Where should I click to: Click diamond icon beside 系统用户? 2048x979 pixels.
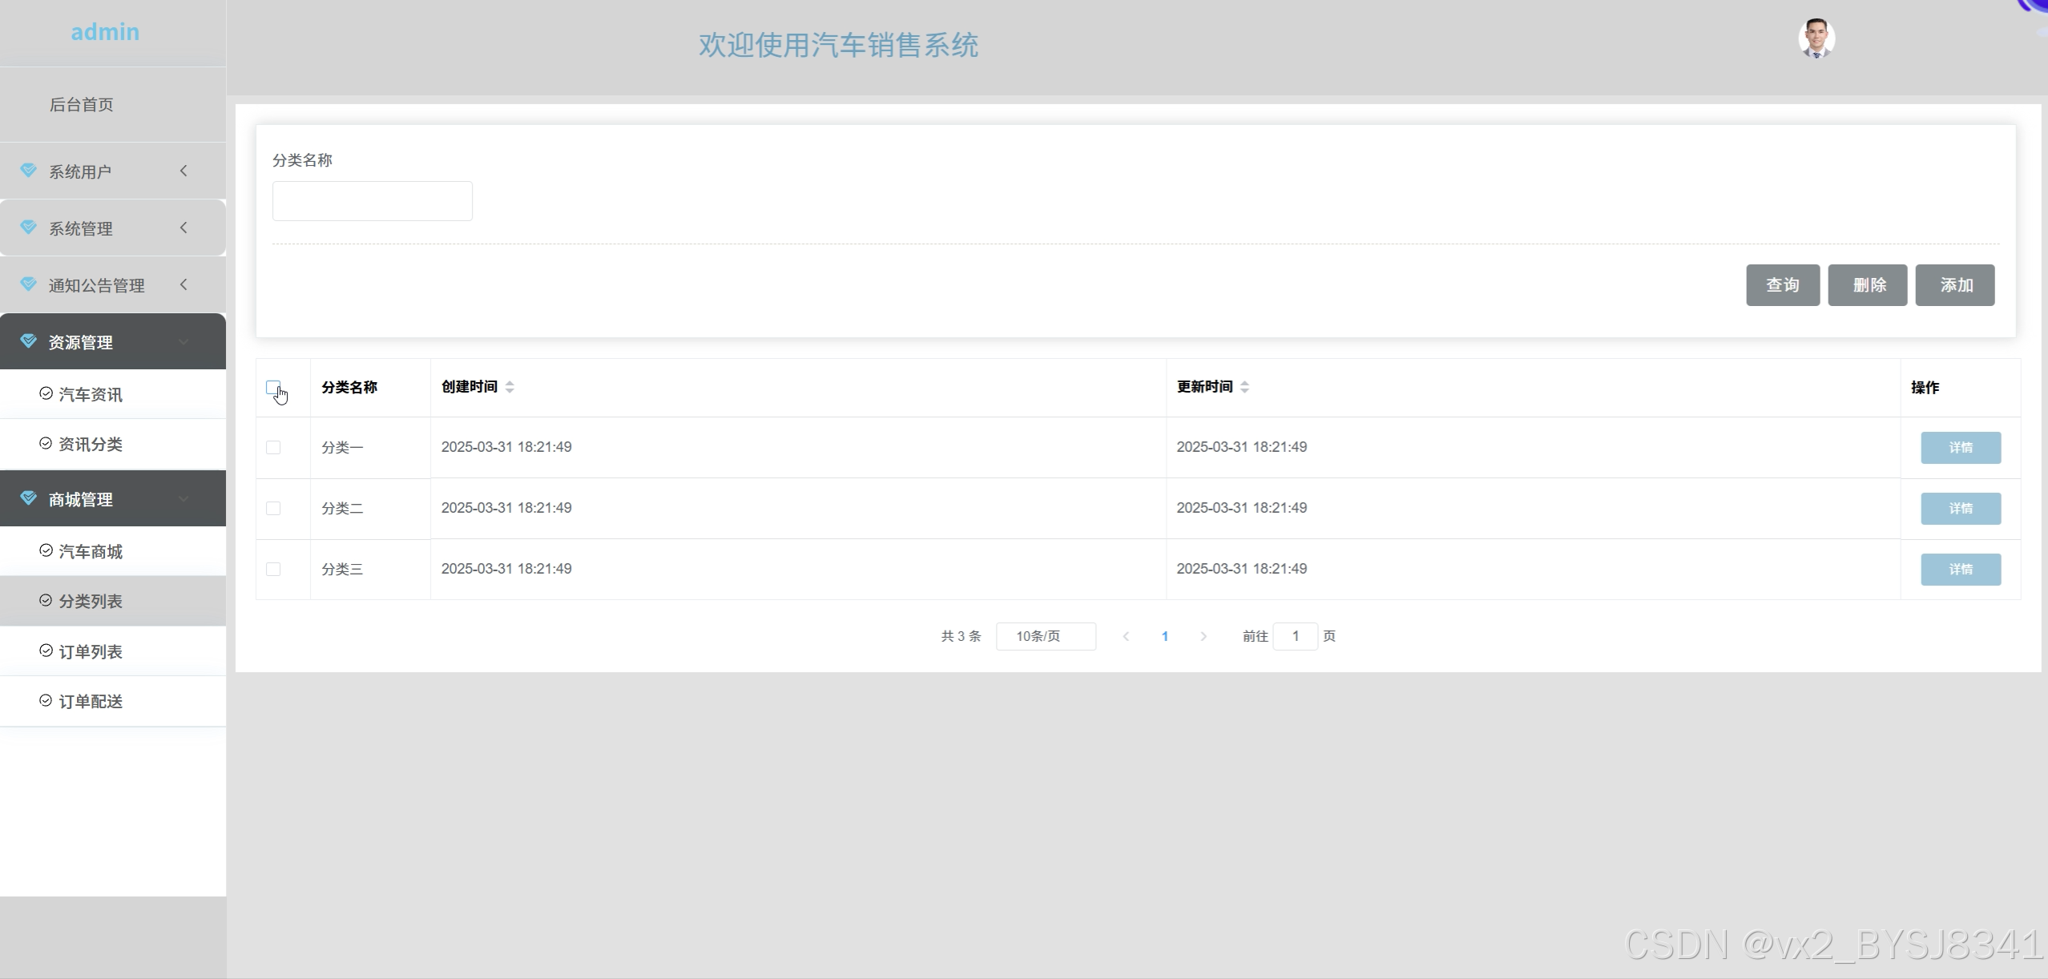point(29,171)
